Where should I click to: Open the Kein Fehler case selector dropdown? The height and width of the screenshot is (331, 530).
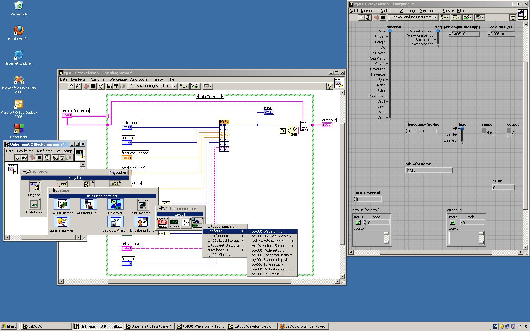[220, 96]
